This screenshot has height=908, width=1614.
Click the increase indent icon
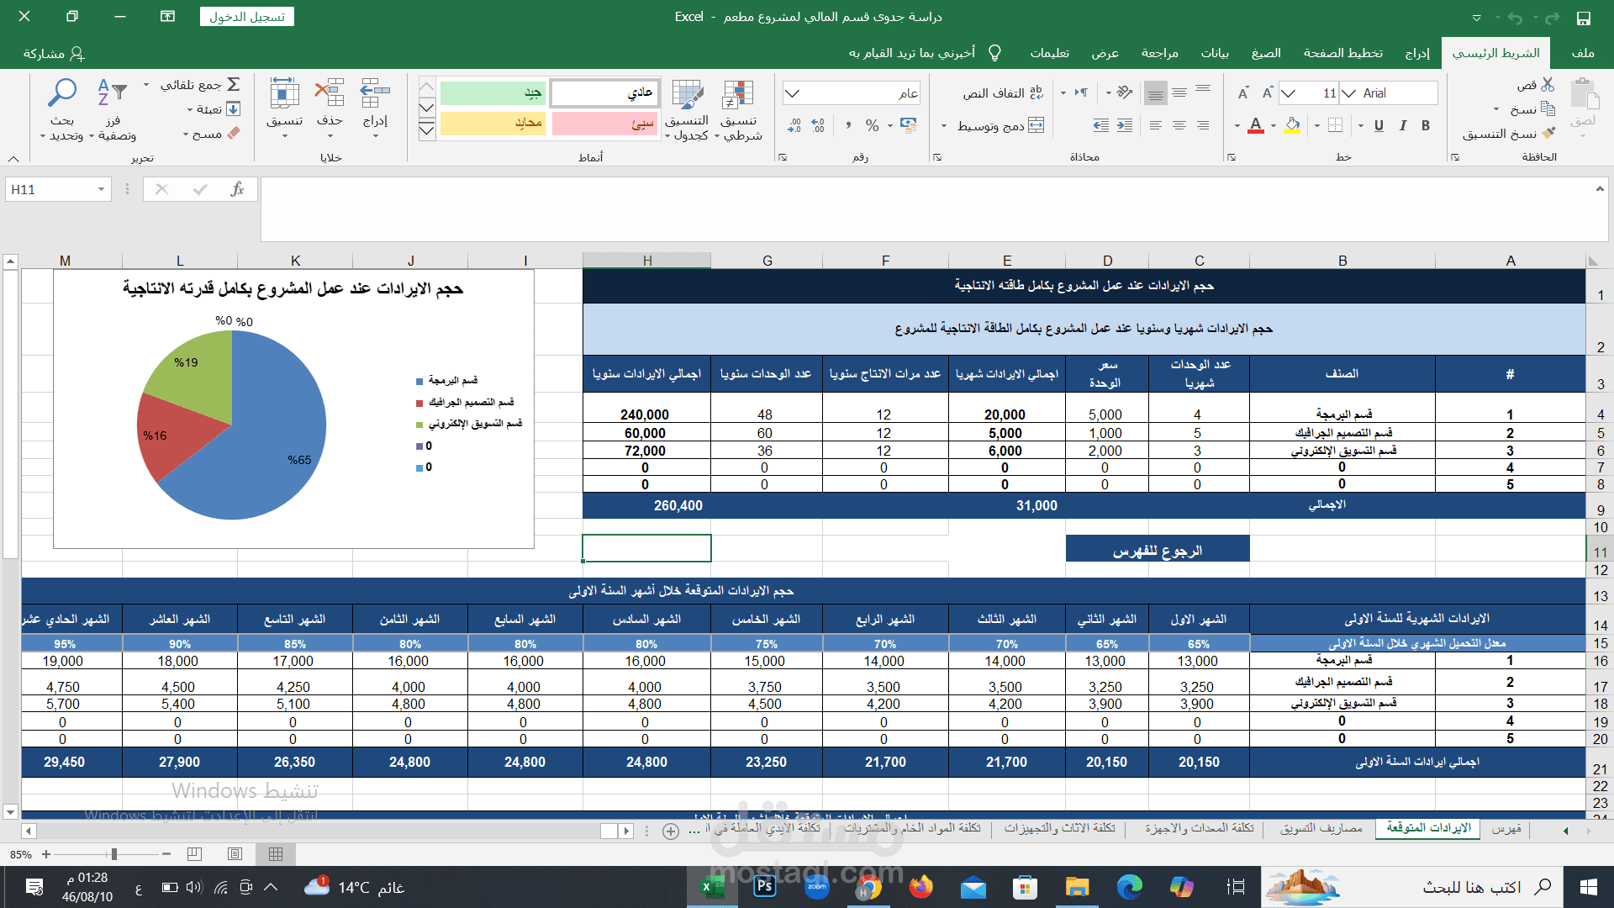1125,125
